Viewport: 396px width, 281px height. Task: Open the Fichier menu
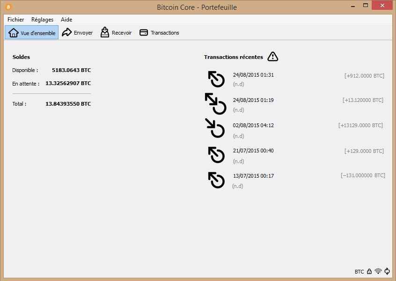coord(15,20)
